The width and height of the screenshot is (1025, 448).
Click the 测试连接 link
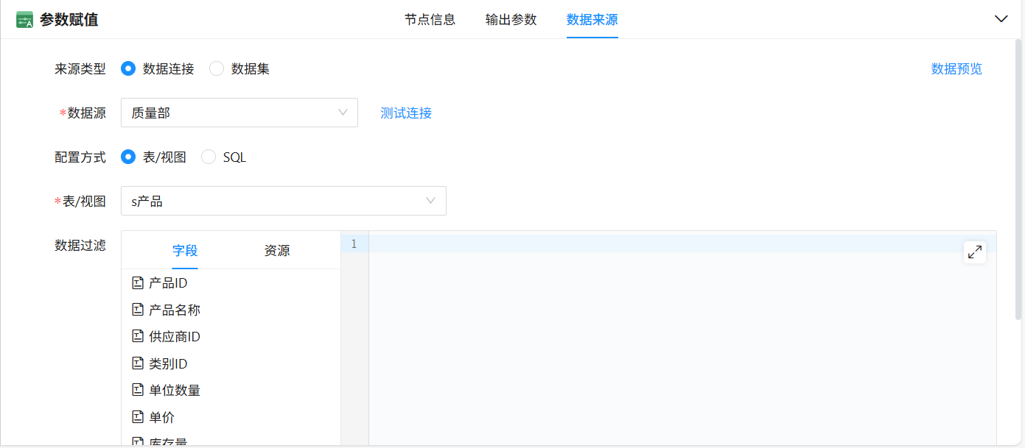pyautogui.click(x=405, y=113)
